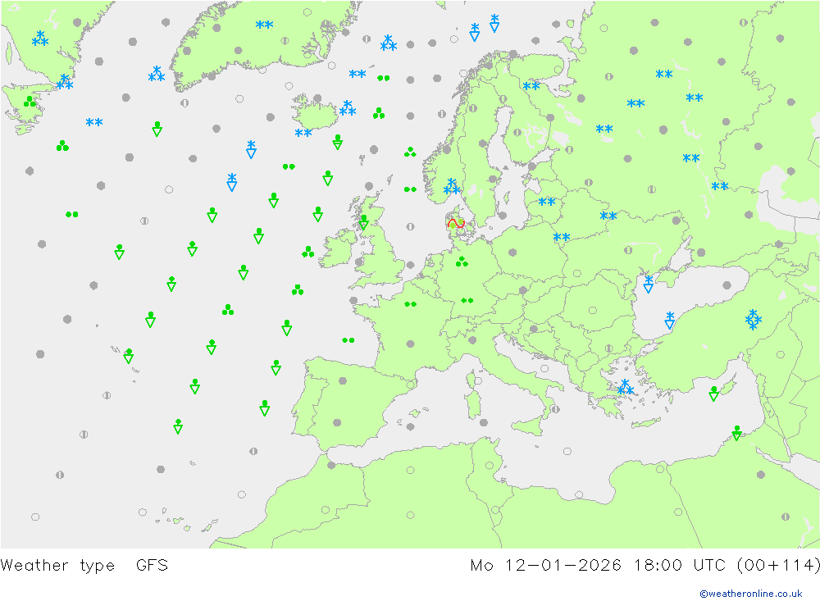This screenshot has width=820, height=601.
Task: Click the heavy snow symbol east of Iceland
Action: (347, 108)
